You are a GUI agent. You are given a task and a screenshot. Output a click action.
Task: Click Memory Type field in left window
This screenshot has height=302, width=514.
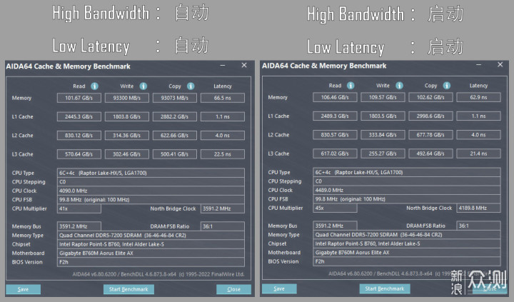[x=151, y=236]
